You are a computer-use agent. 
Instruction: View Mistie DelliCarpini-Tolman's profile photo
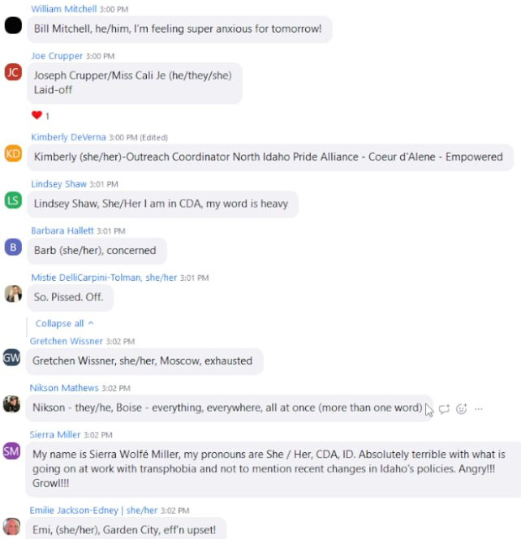tap(13, 294)
